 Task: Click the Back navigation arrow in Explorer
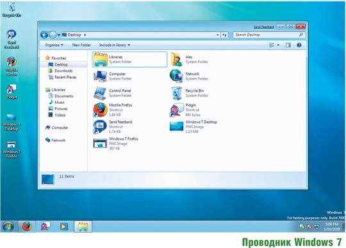click(x=44, y=35)
